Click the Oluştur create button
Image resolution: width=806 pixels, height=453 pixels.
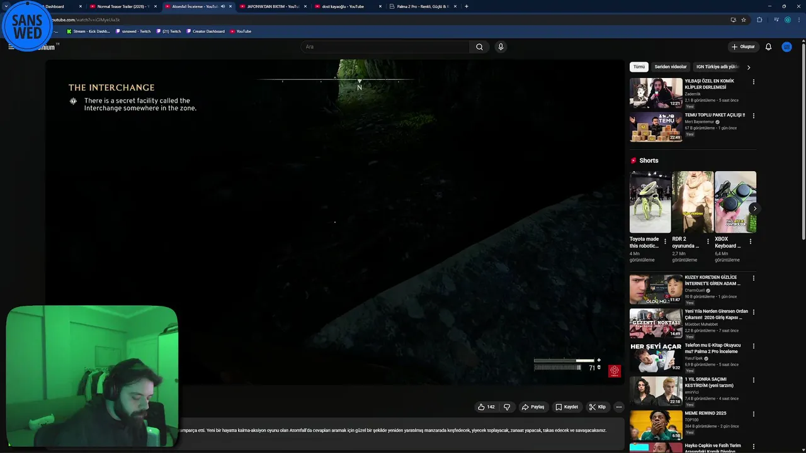tap(742, 47)
